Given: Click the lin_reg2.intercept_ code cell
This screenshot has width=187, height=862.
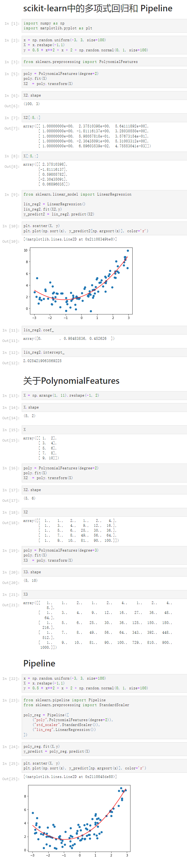Looking at the screenshot, I should click(x=104, y=352).
